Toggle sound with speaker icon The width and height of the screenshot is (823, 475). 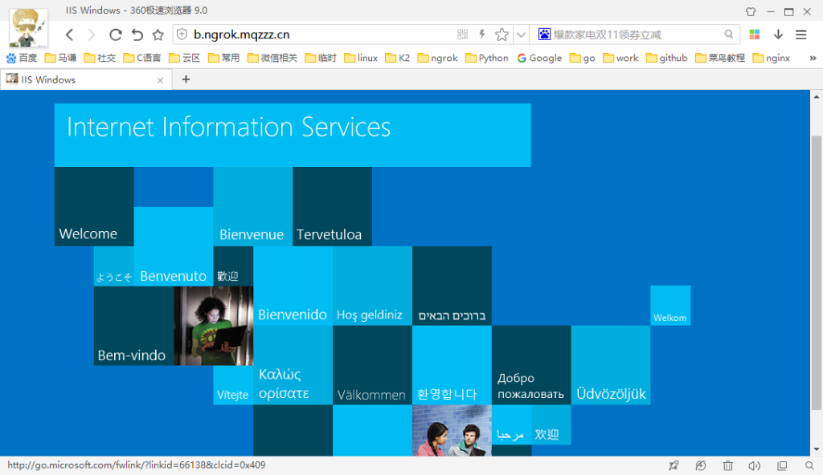754,465
